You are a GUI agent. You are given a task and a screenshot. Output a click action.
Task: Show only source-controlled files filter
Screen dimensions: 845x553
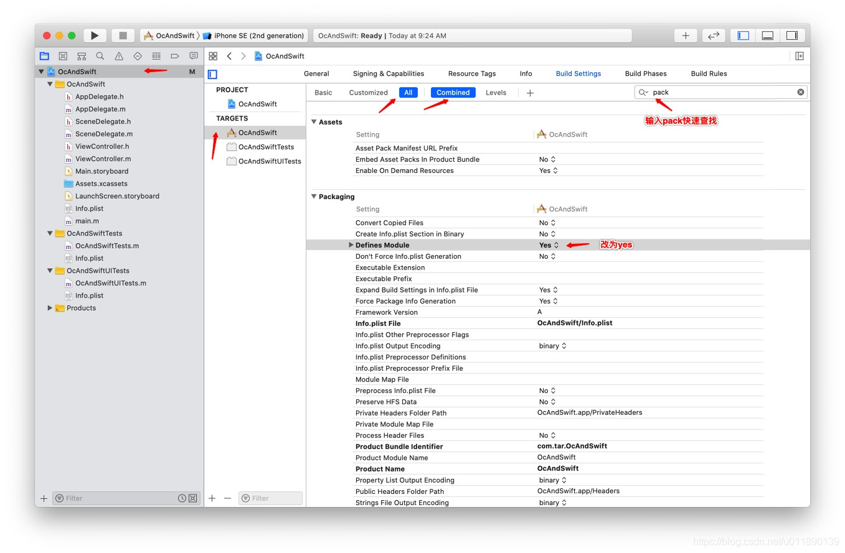[193, 498]
